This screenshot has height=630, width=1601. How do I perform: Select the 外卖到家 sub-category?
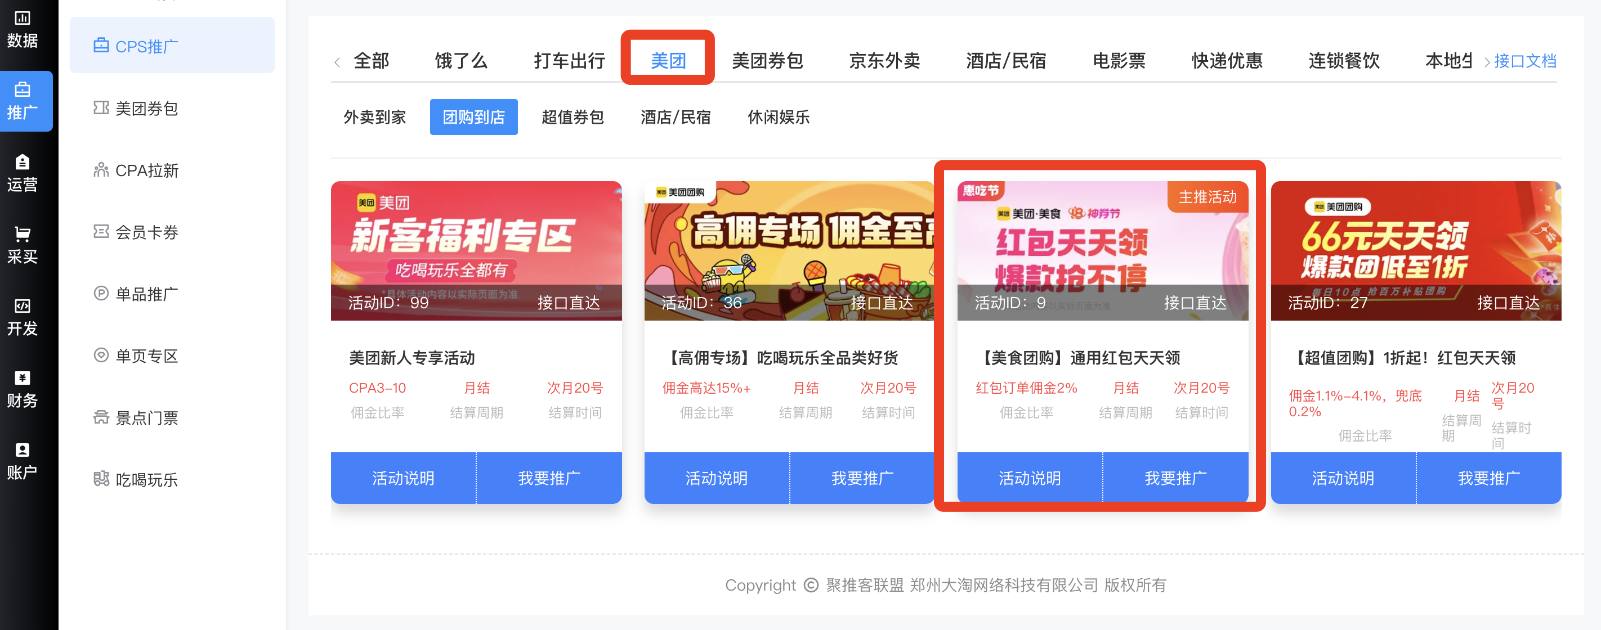(x=375, y=117)
